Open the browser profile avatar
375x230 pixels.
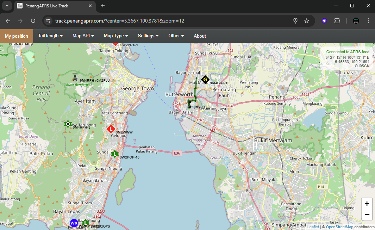click(x=356, y=21)
